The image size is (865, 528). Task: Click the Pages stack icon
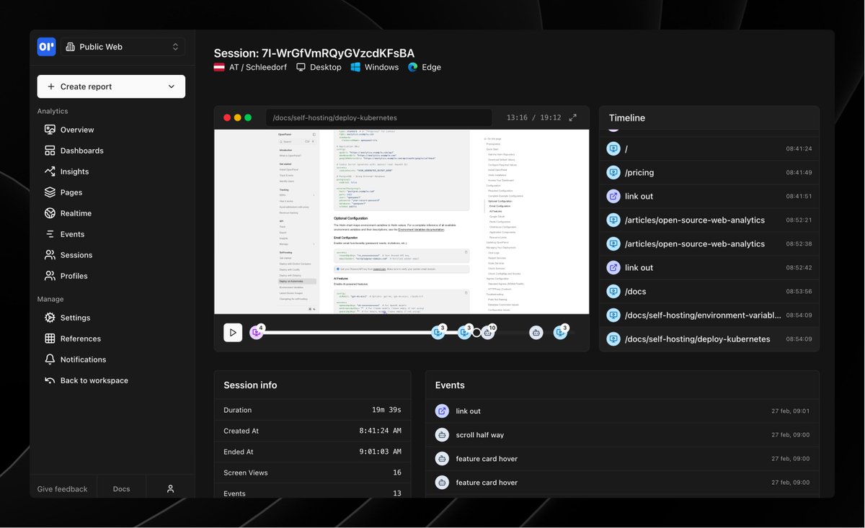coord(50,192)
